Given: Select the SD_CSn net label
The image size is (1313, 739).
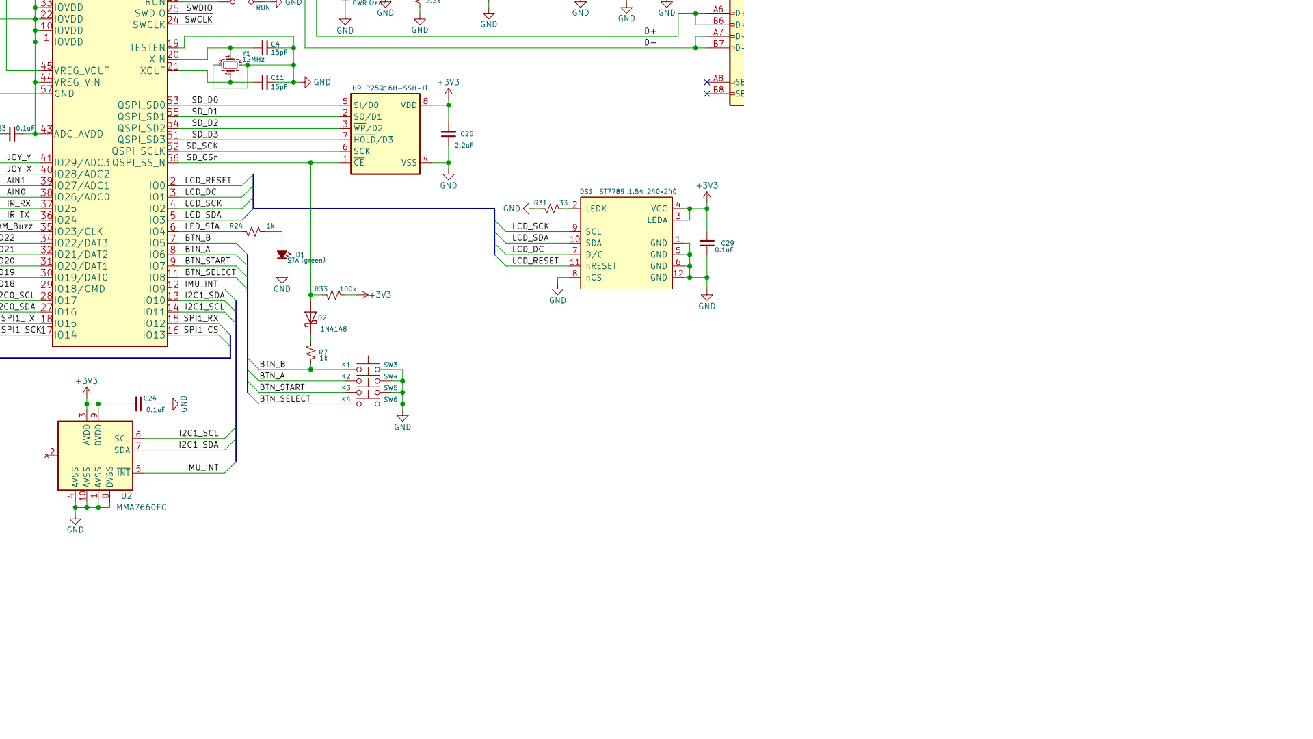Looking at the screenshot, I should tap(202, 157).
